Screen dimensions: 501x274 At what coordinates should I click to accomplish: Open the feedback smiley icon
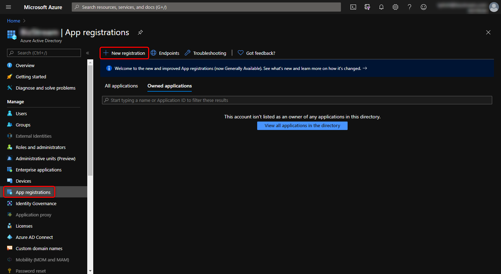point(424,7)
